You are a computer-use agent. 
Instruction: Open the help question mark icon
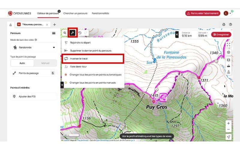(230, 25)
